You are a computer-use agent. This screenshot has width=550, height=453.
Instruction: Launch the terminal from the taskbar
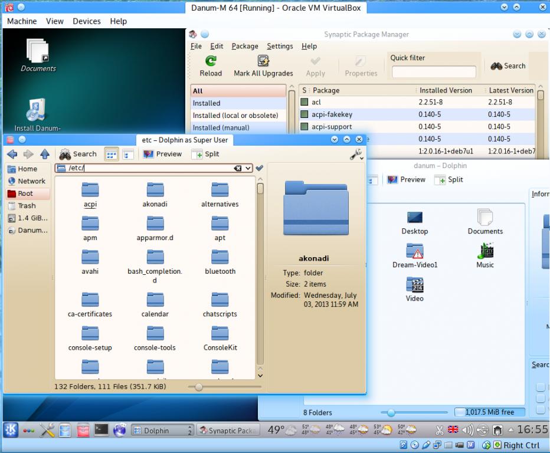[101, 430]
